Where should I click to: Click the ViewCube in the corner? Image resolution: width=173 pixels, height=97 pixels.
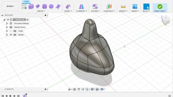(x=166, y=20)
